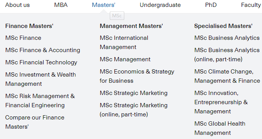This screenshot has height=139, width=262.
Task: Open MSc Risk Management & Financial Engineering
Action: coord(40,101)
